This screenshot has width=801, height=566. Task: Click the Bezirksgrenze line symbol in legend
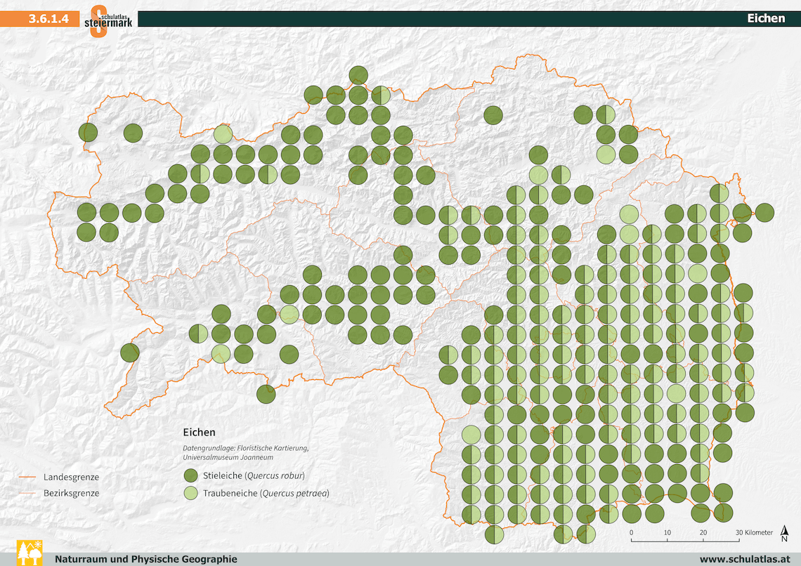(x=26, y=493)
